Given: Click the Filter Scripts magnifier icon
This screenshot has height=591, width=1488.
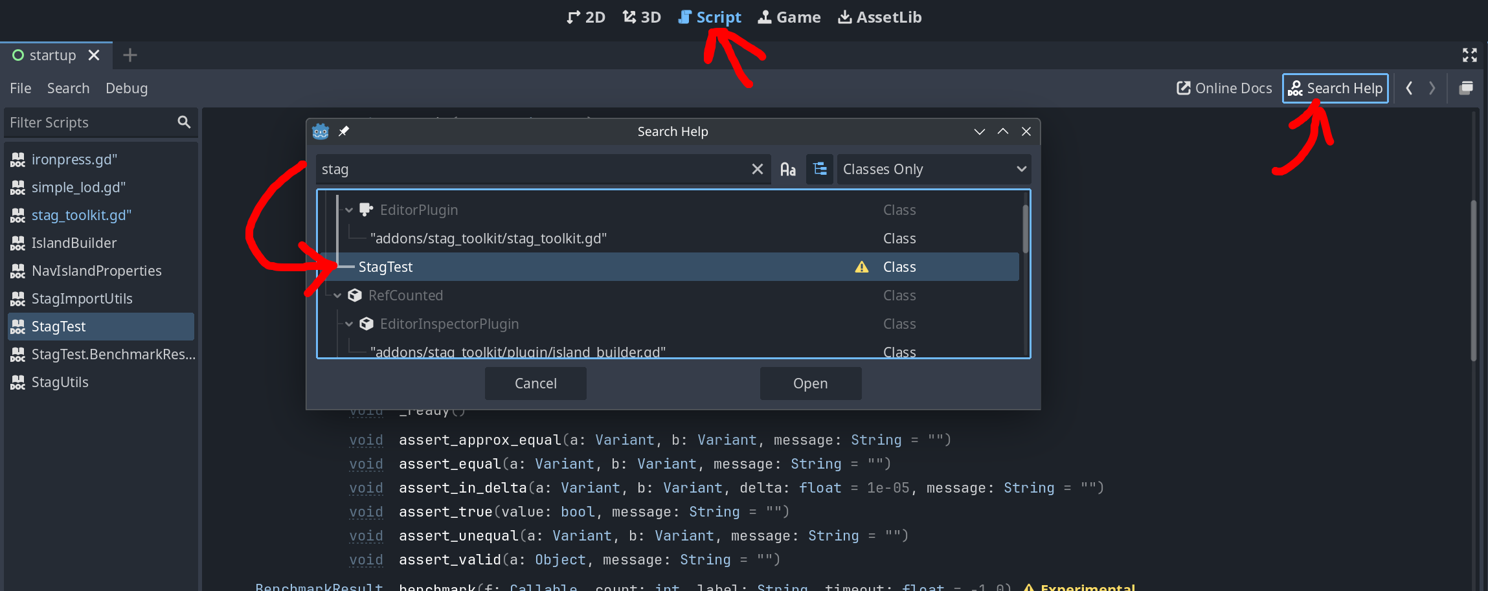Looking at the screenshot, I should pyautogui.click(x=184, y=122).
